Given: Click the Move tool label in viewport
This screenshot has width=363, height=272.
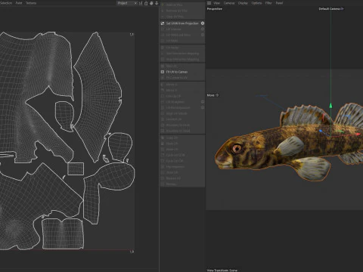Looking at the screenshot, I should click(x=210, y=95).
